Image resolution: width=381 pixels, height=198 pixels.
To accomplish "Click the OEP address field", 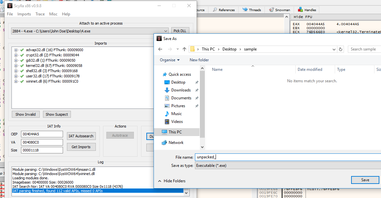I will click(42, 134).
